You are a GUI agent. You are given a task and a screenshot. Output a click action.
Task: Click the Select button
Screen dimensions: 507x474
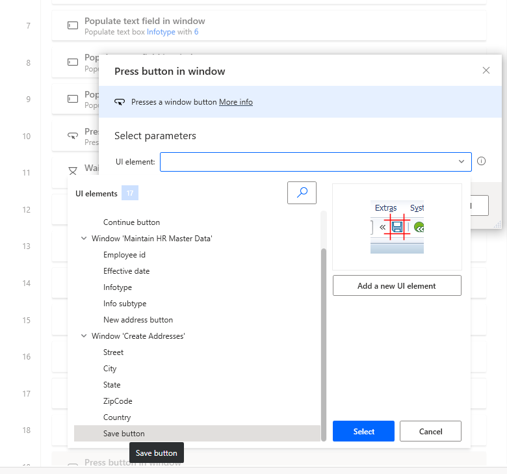pyautogui.click(x=363, y=431)
